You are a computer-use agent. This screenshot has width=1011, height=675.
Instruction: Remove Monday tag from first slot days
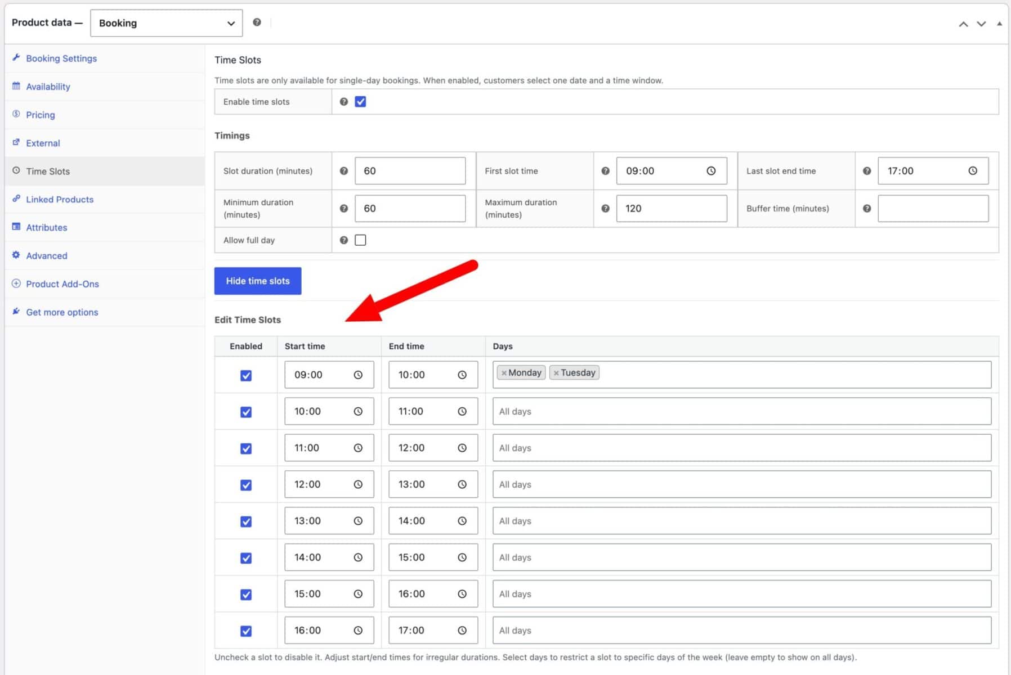(x=504, y=373)
